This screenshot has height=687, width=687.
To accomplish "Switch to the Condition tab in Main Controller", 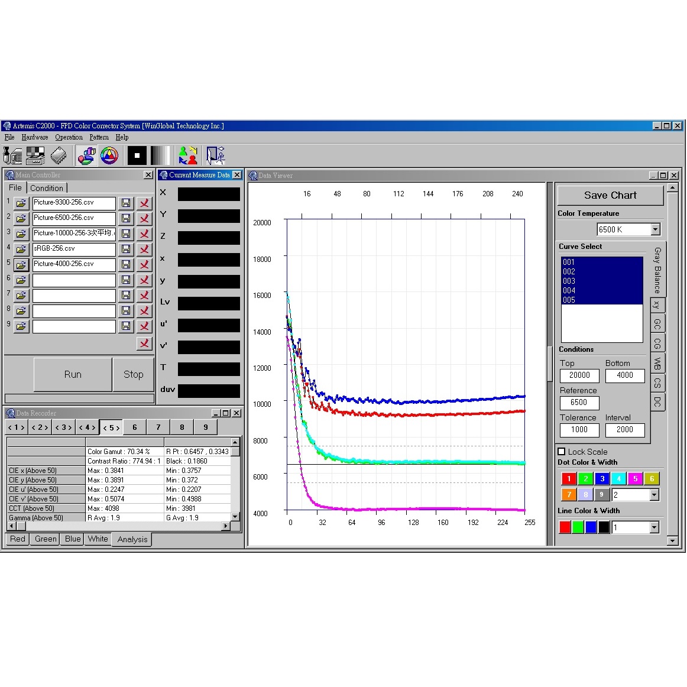I will (x=47, y=188).
